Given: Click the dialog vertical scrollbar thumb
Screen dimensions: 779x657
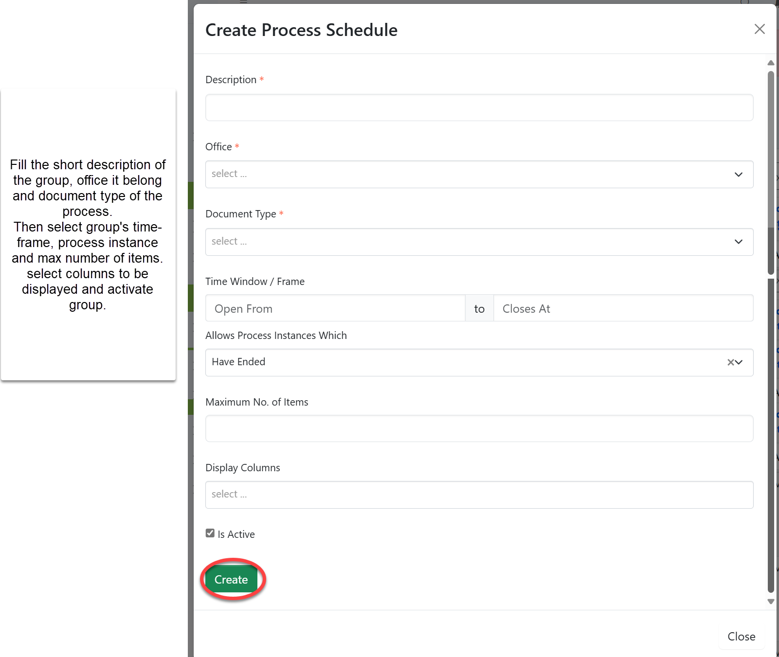Looking at the screenshot, I should coord(771,170).
